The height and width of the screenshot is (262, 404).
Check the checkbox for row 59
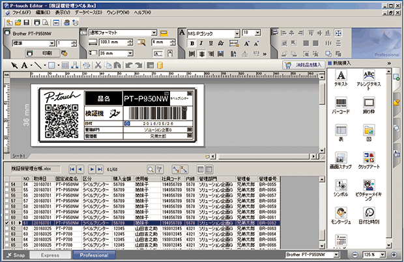(7, 212)
